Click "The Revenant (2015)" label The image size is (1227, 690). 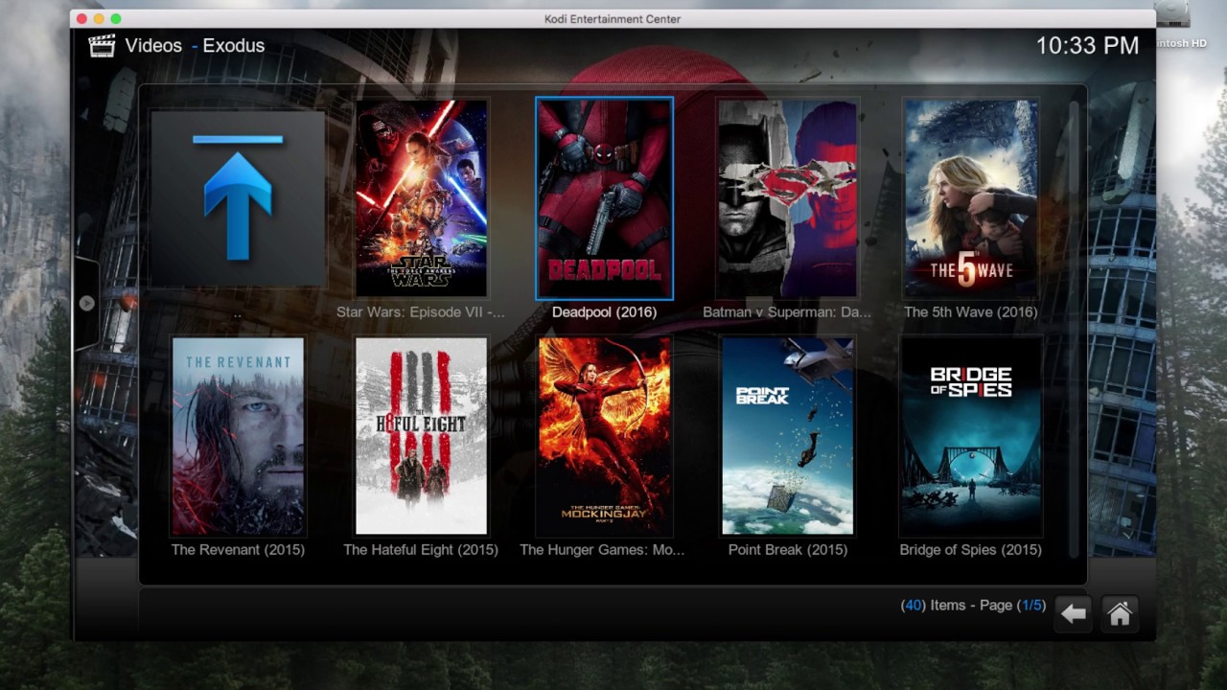point(238,550)
